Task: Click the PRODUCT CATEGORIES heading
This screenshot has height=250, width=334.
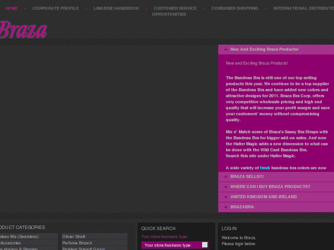Action: pyautogui.click(x=23, y=228)
